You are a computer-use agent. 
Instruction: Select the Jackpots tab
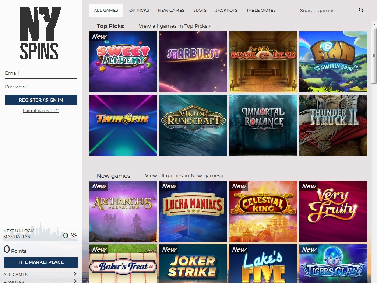[226, 10]
